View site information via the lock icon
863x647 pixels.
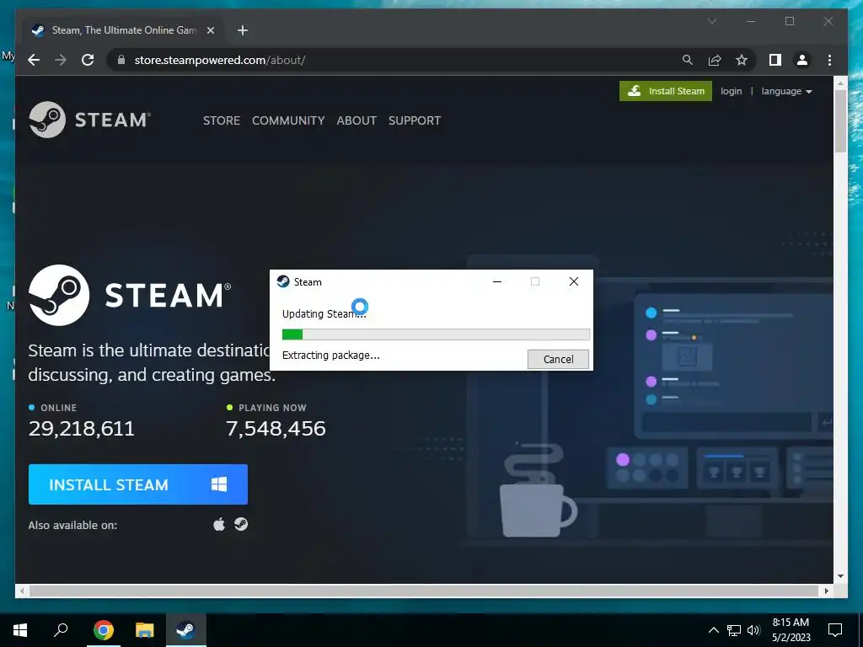[x=121, y=60]
